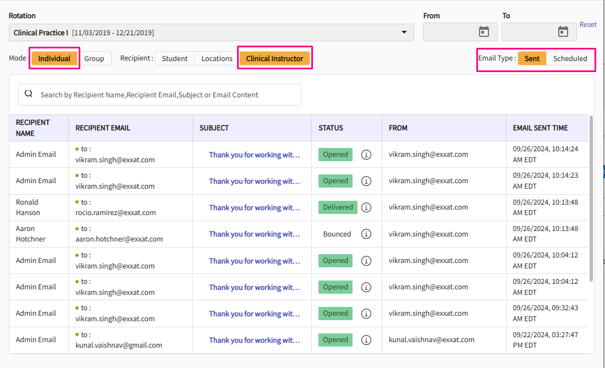605x368 pixels.
Task: Click the Status column header
Action: tap(347, 128)
